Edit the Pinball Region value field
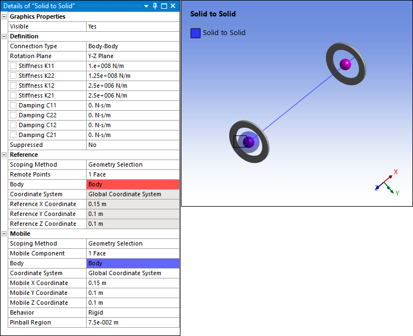 point(132,322)
